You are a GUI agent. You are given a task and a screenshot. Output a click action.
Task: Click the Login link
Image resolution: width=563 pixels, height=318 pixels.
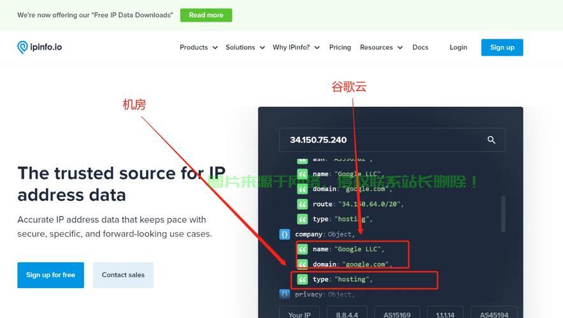tap(458, 47)
